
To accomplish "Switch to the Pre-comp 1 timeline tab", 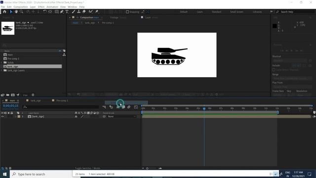I will coord(62,100).
